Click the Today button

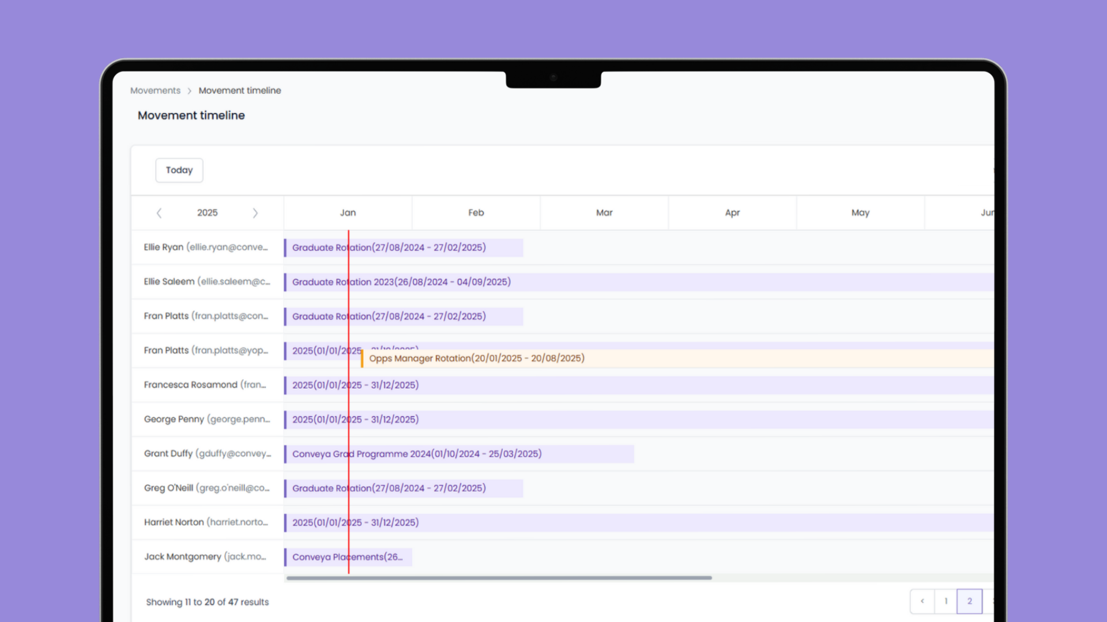tap(179, 170)
